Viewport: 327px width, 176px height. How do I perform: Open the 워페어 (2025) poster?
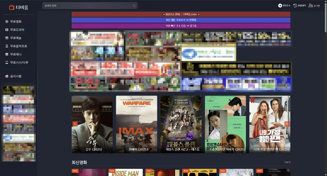[137, 124]
